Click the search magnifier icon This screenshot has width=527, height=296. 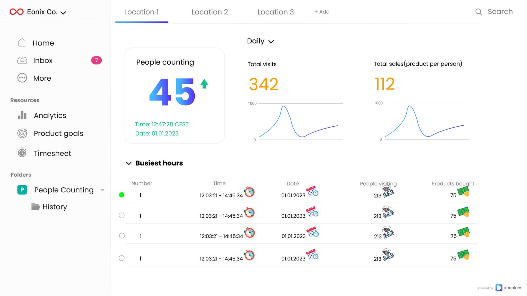pyautogui.click(x=479, y=12)
